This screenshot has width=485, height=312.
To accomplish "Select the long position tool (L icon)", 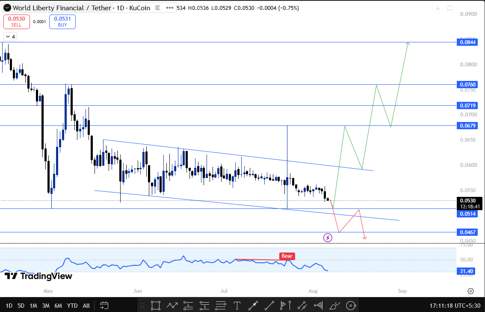I will [188, 306].
